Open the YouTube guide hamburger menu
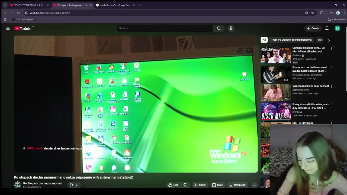 click(8, 28)
